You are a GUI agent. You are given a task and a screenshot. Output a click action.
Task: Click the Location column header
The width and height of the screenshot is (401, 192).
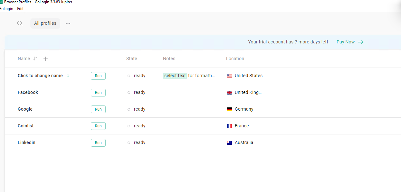point(235,59)
